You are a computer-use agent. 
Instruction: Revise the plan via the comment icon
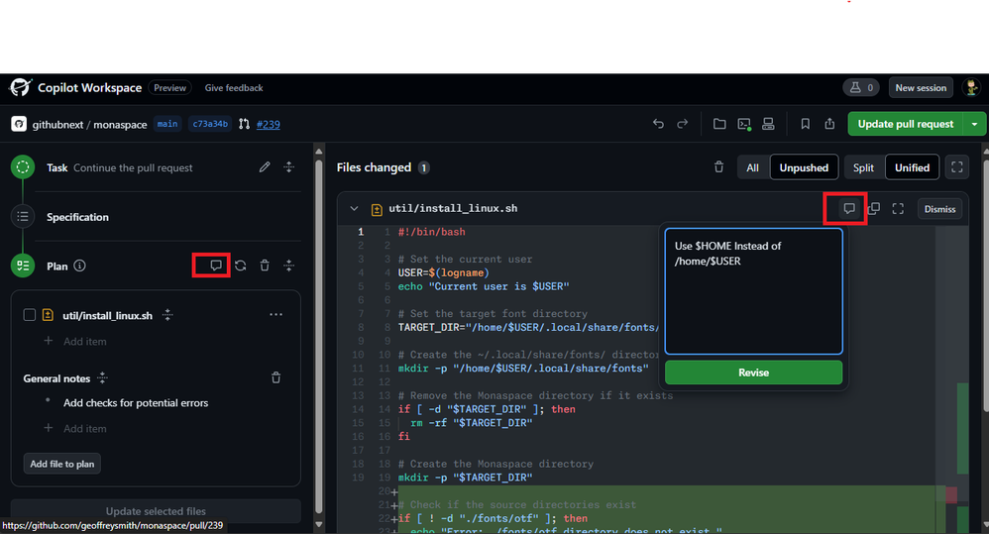216,266
